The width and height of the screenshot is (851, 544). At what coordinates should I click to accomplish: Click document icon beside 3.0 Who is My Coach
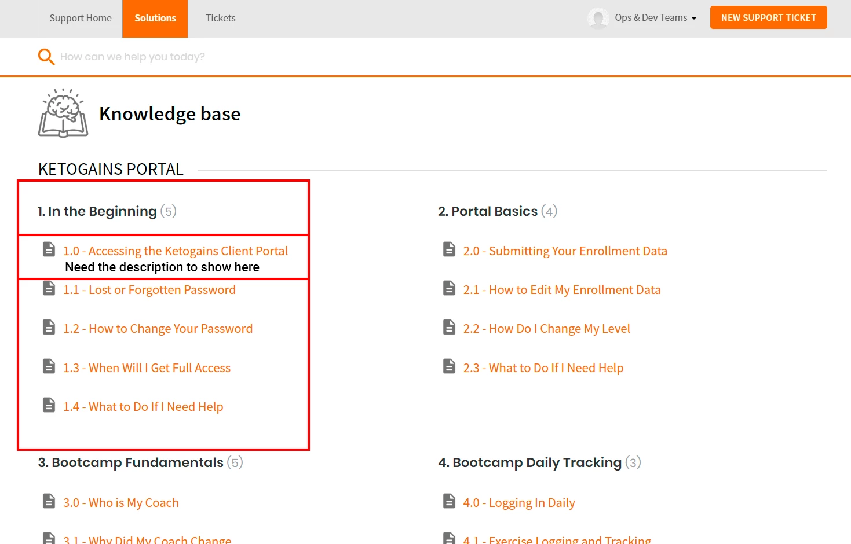pyautogui.click(x=49, y=501)
